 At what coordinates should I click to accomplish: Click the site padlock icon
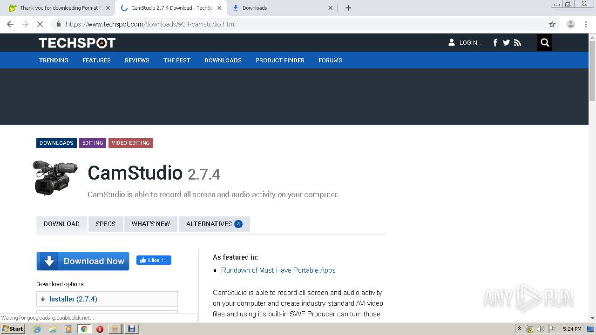coord(58,24)
